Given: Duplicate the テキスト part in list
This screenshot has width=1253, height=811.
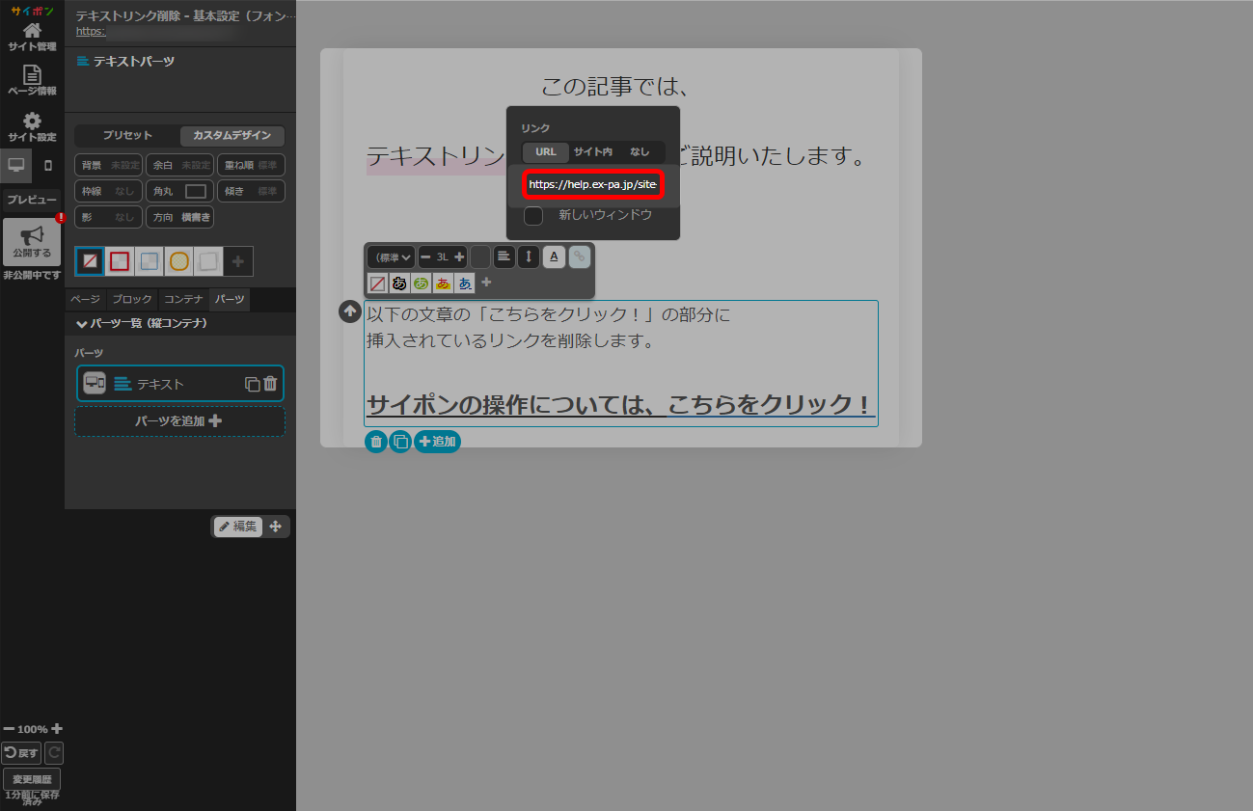Looking at the screenshot, I should click(x=252, y=384).
